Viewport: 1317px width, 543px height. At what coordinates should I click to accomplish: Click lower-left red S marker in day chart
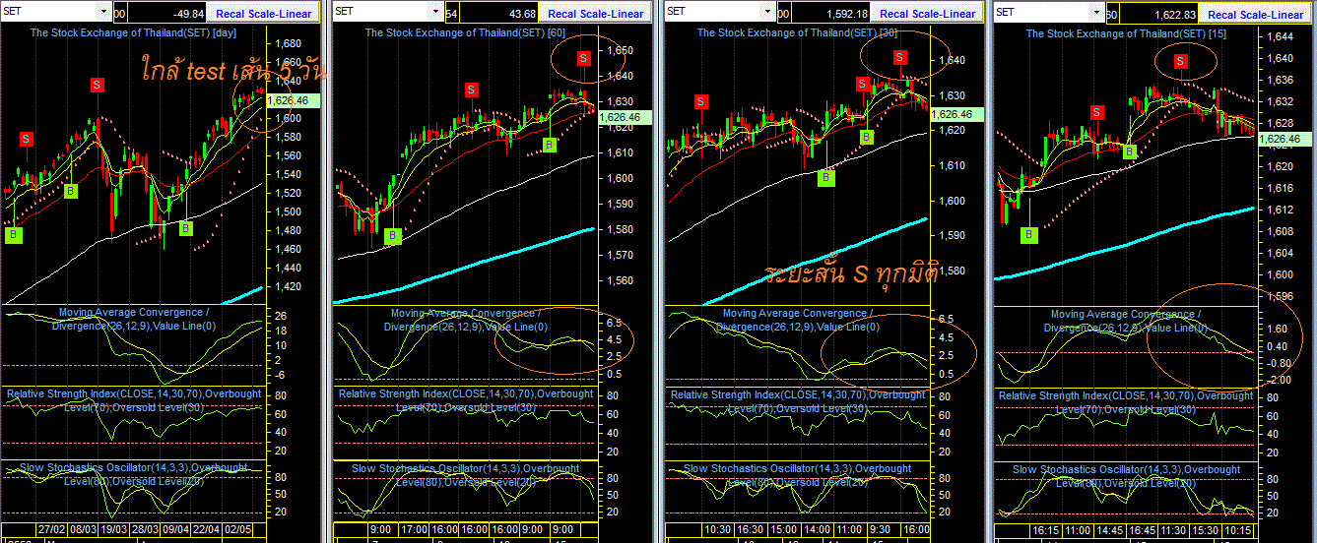point(26,139)
